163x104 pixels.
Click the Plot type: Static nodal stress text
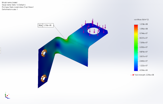[18, 7]
